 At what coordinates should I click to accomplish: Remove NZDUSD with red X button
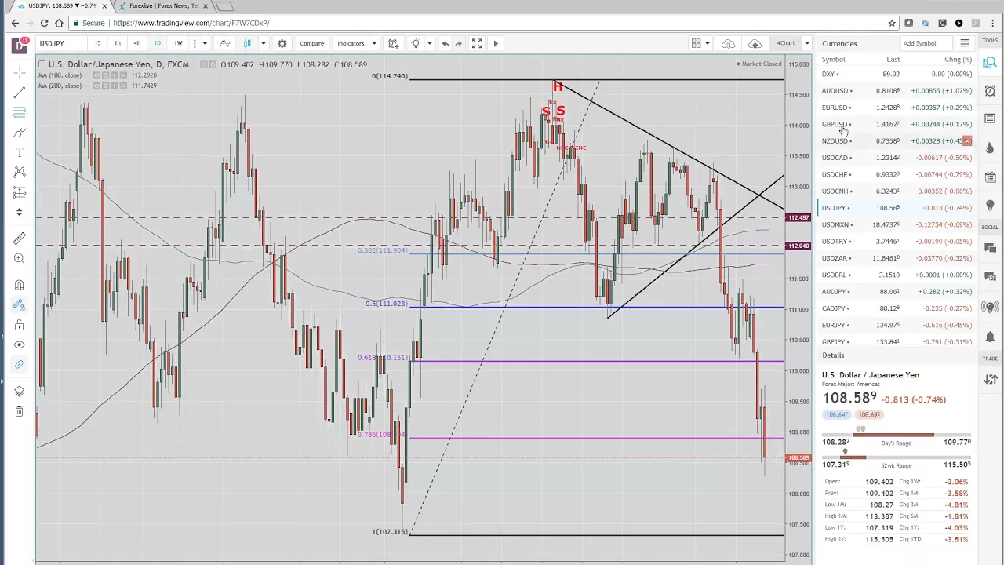966,141
